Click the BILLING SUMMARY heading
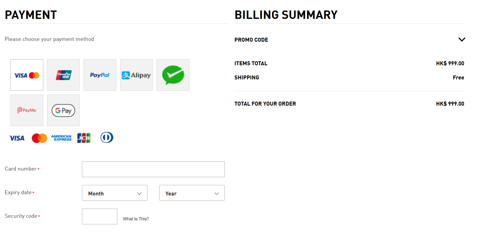The width and height of the screenshot is (489, 245). (x=286, y=15)
